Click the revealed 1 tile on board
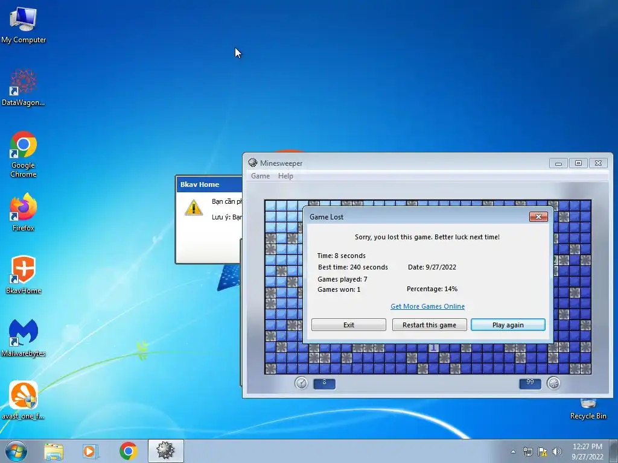This screenshot has width=618, height=463. (x=433, y=348)
